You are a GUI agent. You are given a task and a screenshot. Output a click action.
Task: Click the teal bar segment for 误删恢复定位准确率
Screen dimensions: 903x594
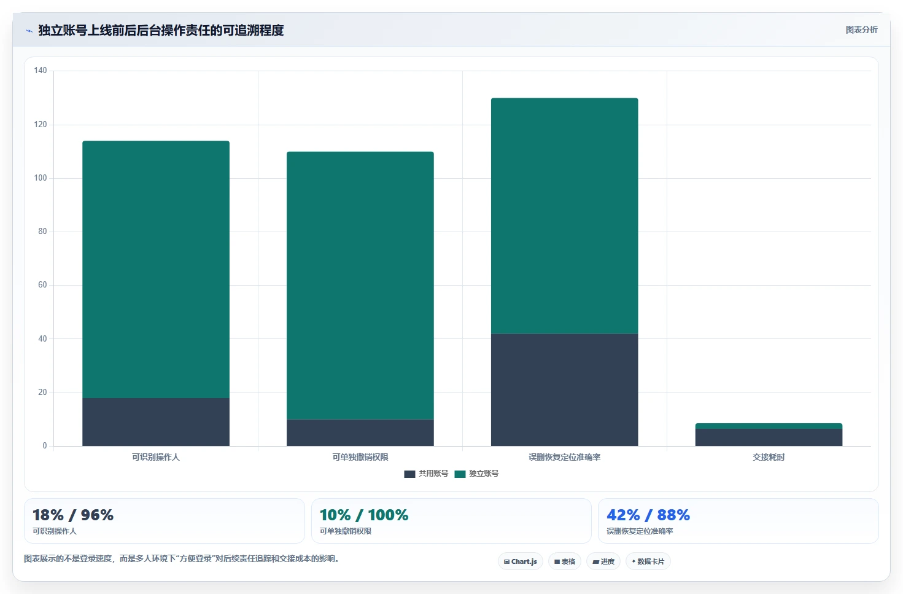click(565, 216)
